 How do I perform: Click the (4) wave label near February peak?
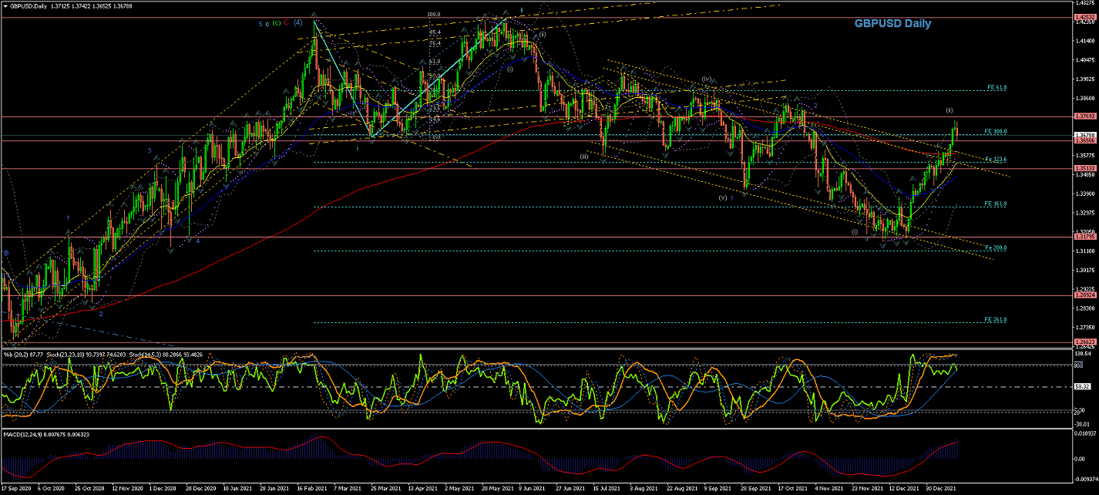tap(297, 22)
